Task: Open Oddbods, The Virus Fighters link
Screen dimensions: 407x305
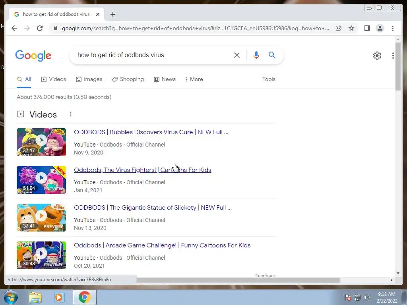Action: pos(143,170)
